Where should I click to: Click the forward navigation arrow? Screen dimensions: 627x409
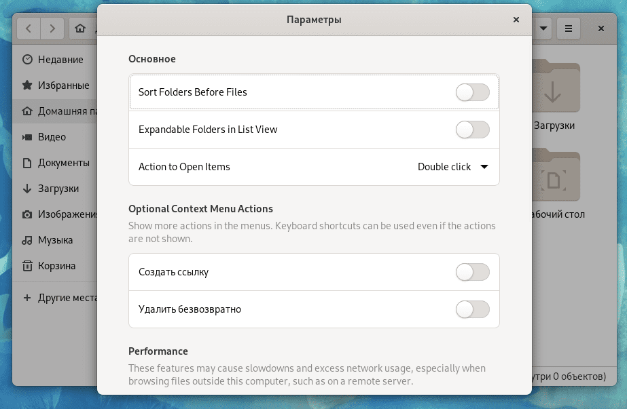click(x=52, y=28)
